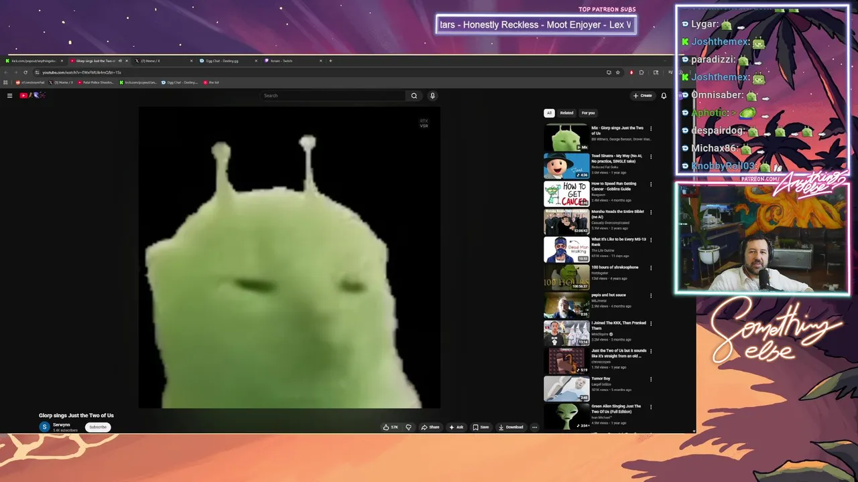Click the YouTube search magnifier button
This screenshot has width=858, height=482.
coord(414,96)
